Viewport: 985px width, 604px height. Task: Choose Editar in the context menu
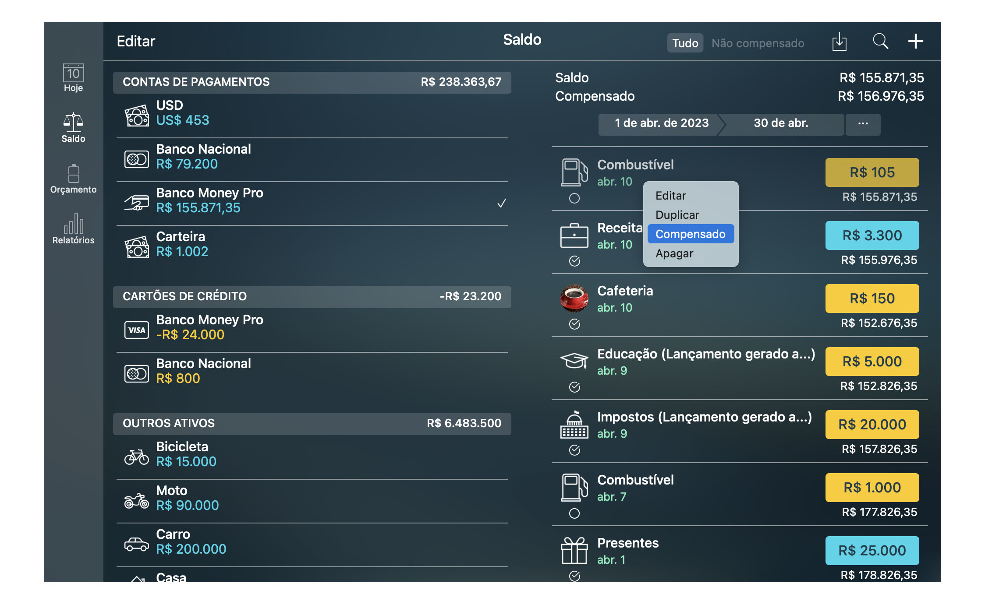pyautogui.click(x=691, y=196)
